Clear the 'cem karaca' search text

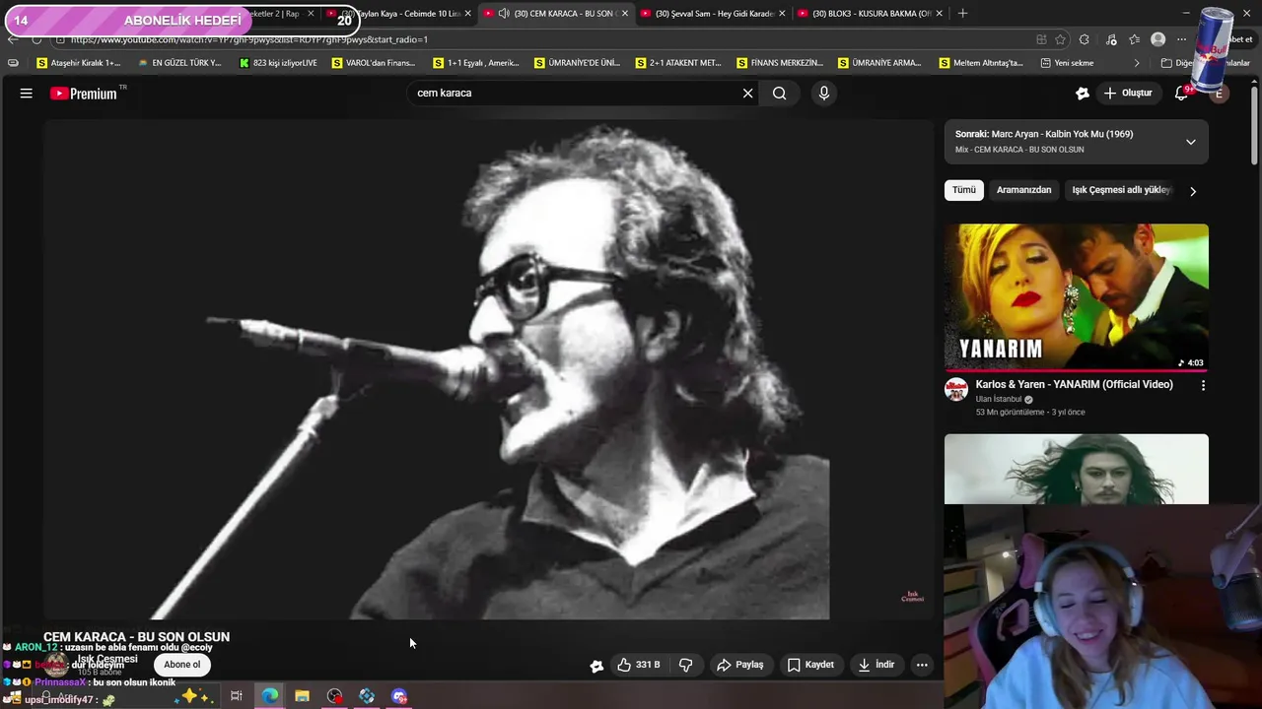click(x=747, y=93)
